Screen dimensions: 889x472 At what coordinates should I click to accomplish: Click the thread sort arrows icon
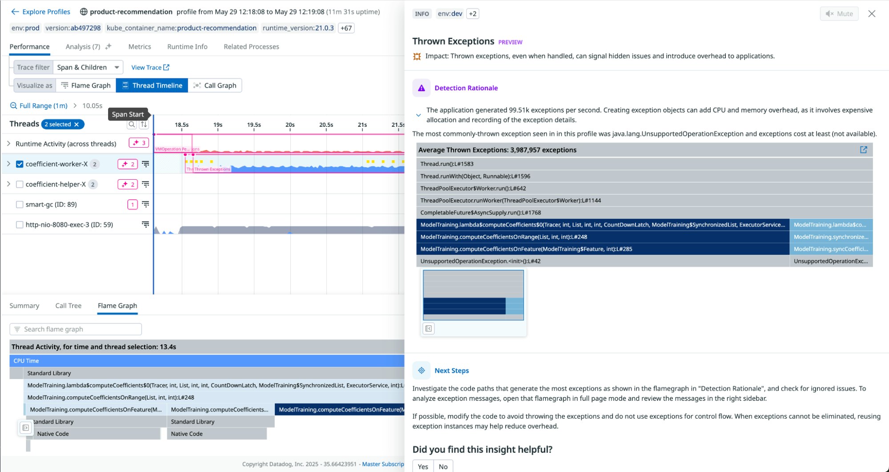click(x=144, y=125)
